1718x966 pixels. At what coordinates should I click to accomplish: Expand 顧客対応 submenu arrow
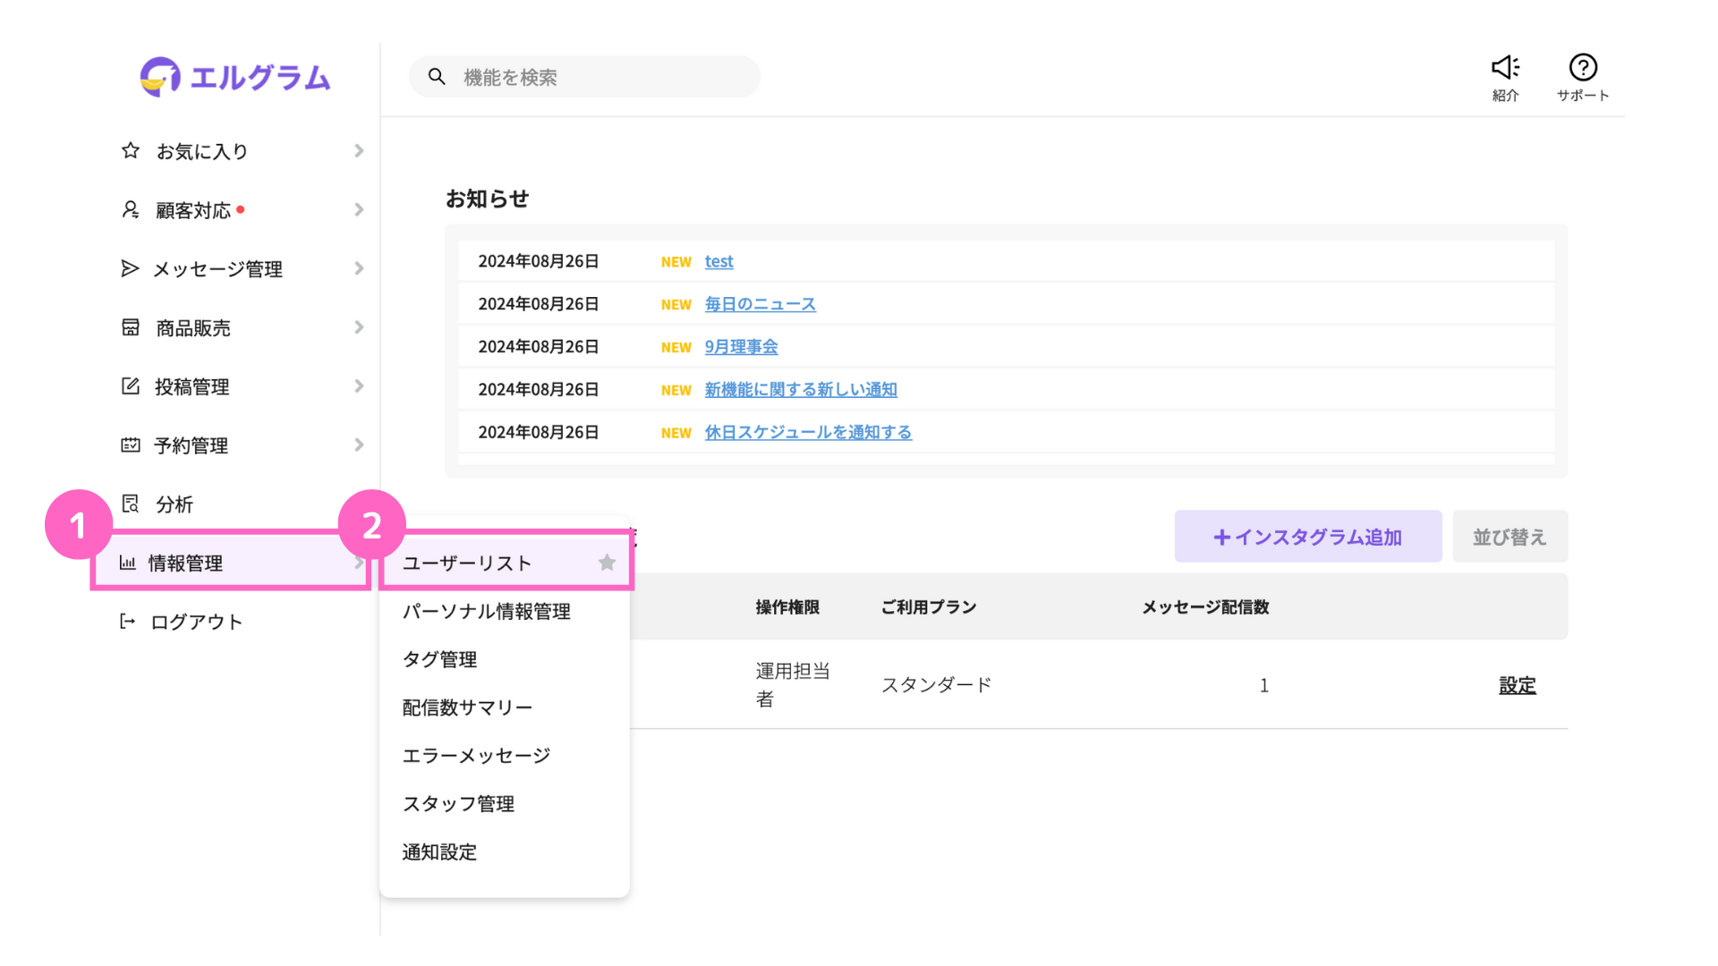(x=359, y=209)
